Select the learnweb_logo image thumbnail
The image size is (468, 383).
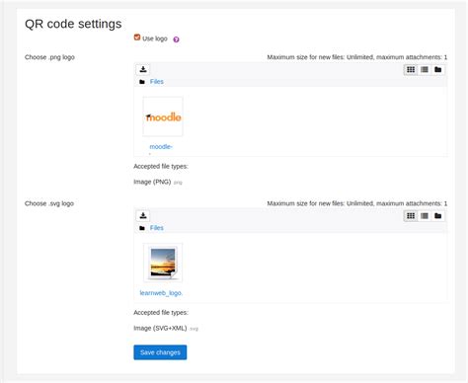[x=163, y=263]
